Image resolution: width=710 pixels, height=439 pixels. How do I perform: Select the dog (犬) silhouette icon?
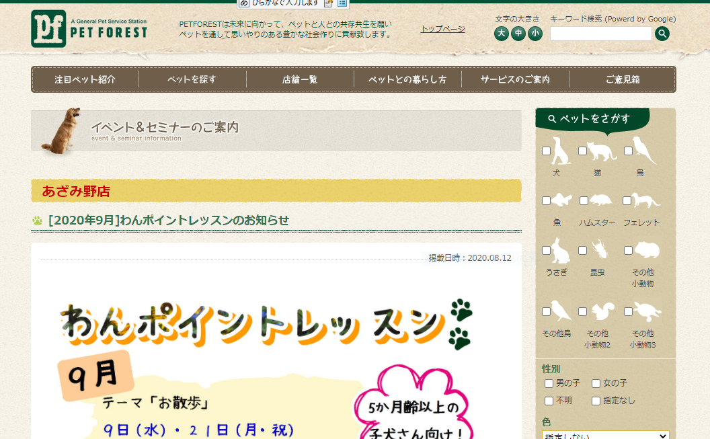click(x=561, y=151)
